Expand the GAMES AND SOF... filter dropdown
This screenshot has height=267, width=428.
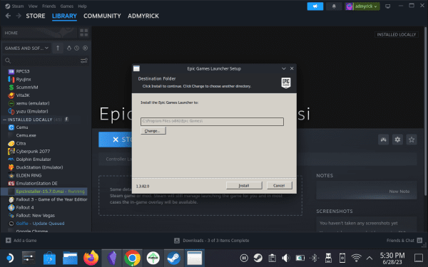tap(26, 48)
